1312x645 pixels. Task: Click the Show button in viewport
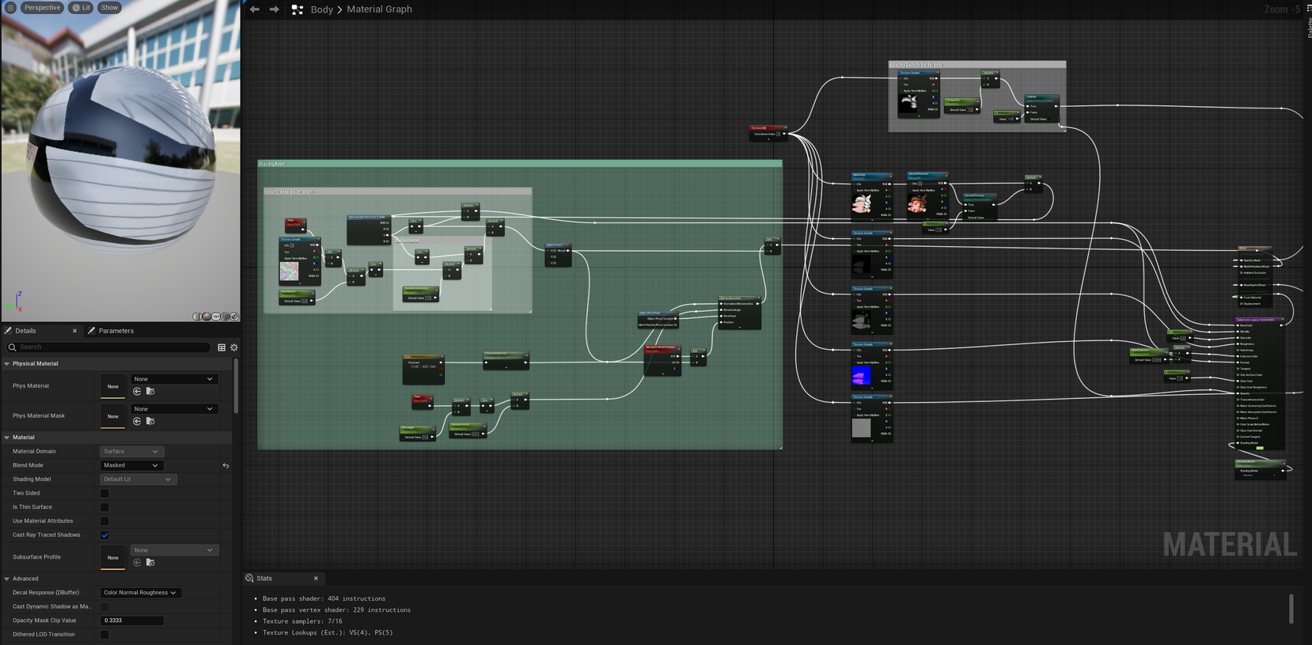pos(109,8)
